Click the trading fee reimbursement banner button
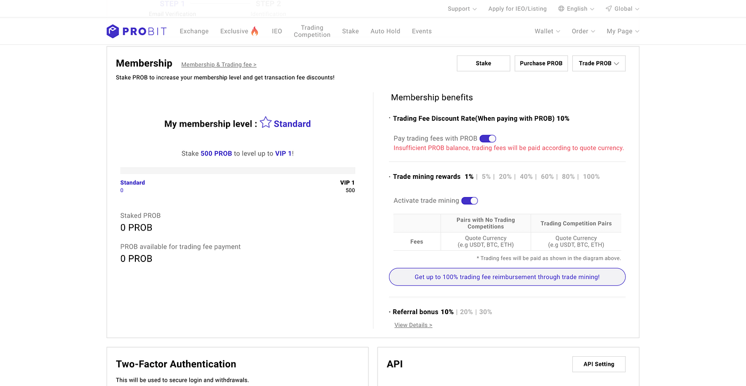The height and width of the screenshot is (386, 746). pos(507,277)
